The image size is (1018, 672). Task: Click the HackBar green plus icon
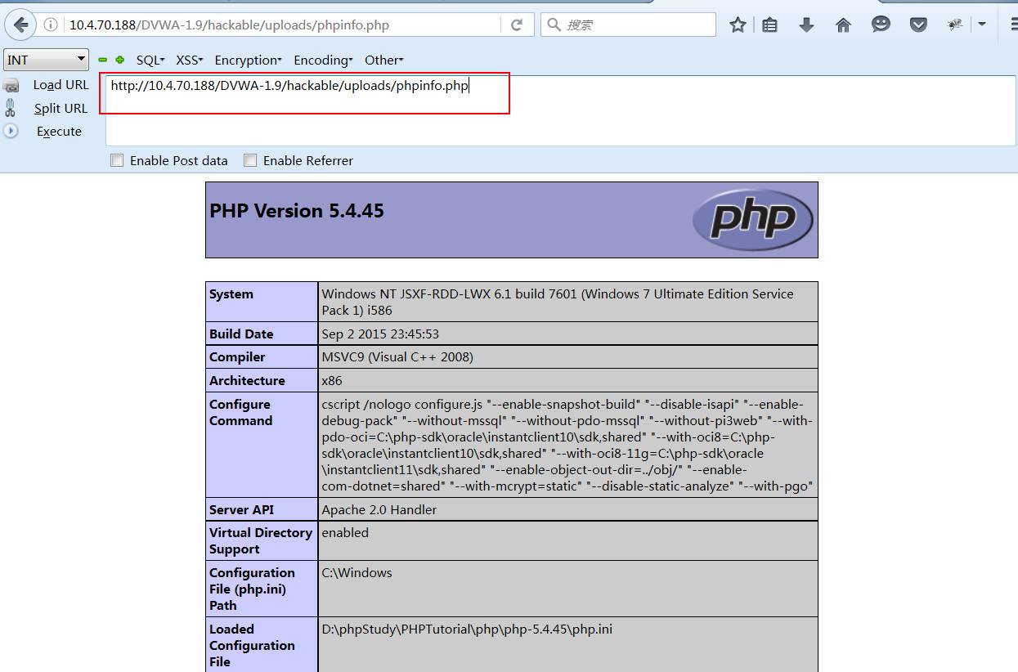point(119,60)
